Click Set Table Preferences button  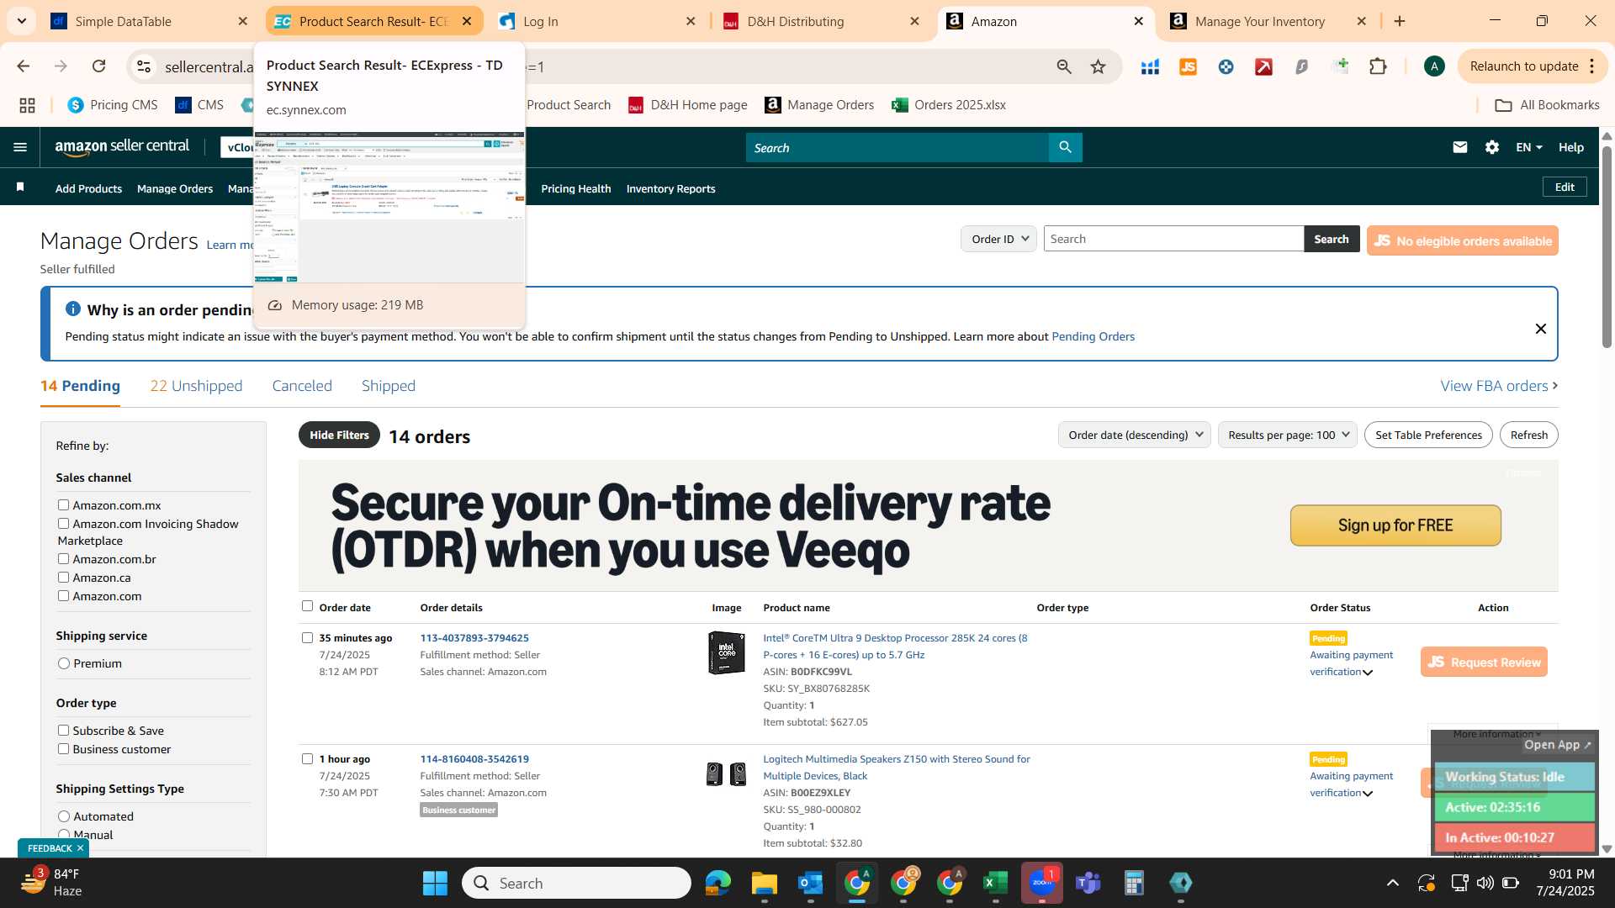(1428, 435)
